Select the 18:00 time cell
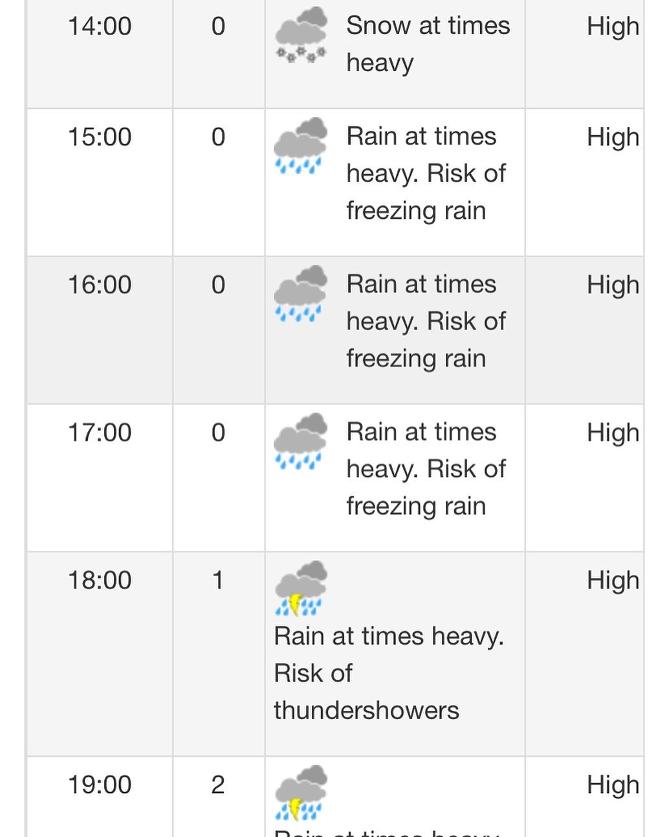This screenshot has width=669, height=837. coord(100,580)
